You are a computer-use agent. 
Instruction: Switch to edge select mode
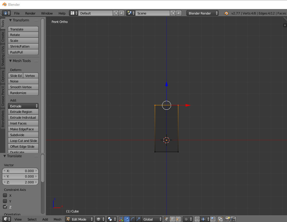[172, 219]
